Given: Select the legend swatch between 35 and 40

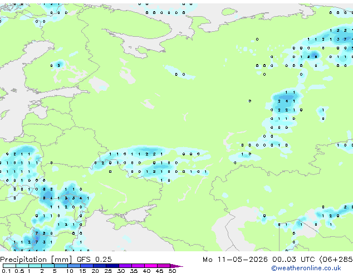Looking at the screenshot, I should (138, 266).
